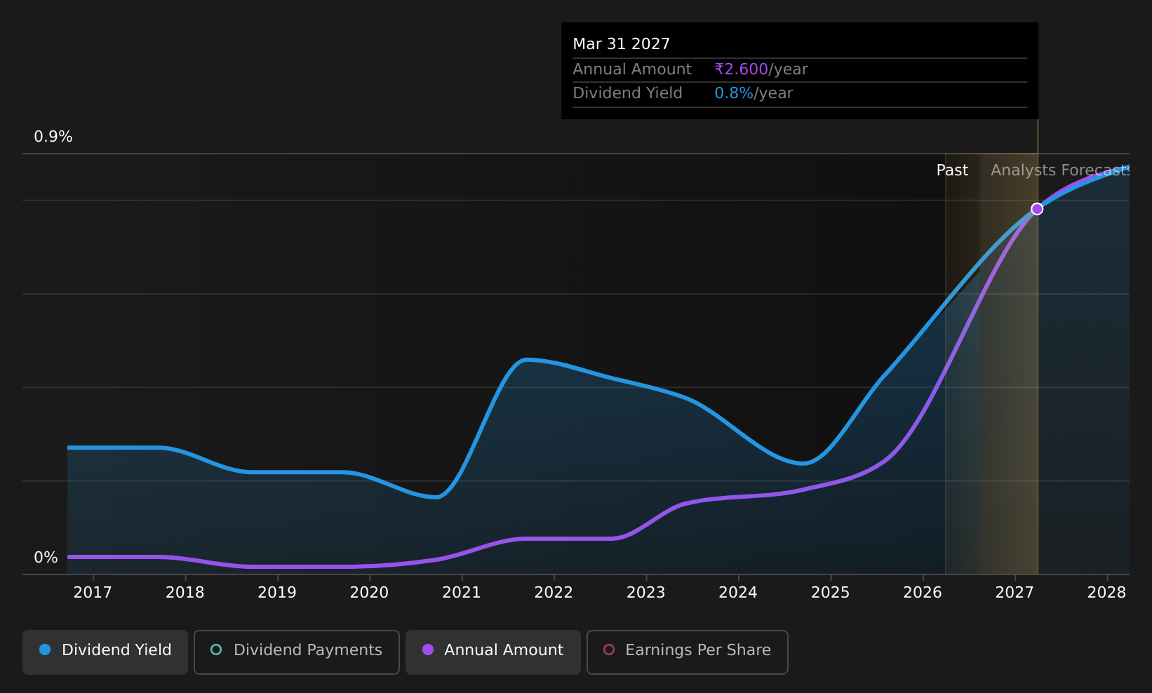
Task: Click the 2018 x-axis label
Action: point(185,593)
